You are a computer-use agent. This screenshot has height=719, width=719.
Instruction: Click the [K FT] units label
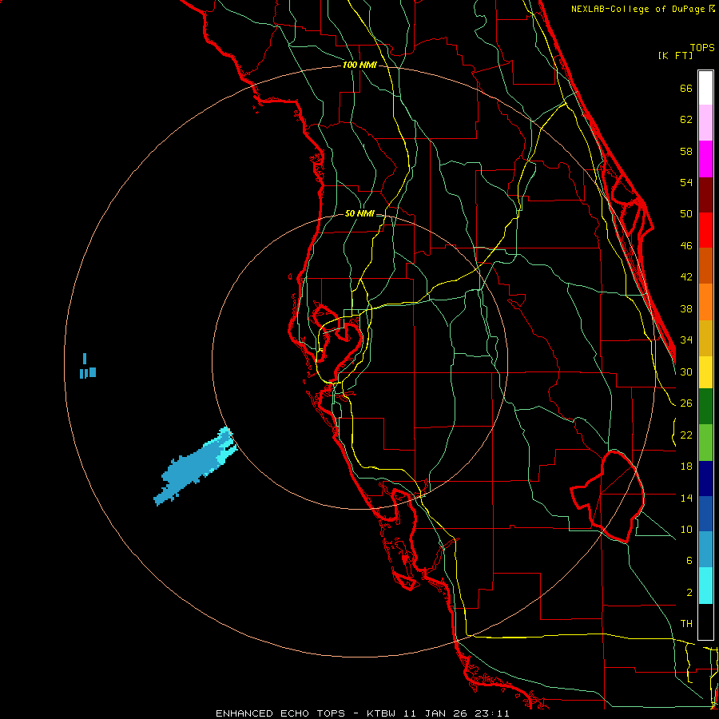click(x=675, y=55)
